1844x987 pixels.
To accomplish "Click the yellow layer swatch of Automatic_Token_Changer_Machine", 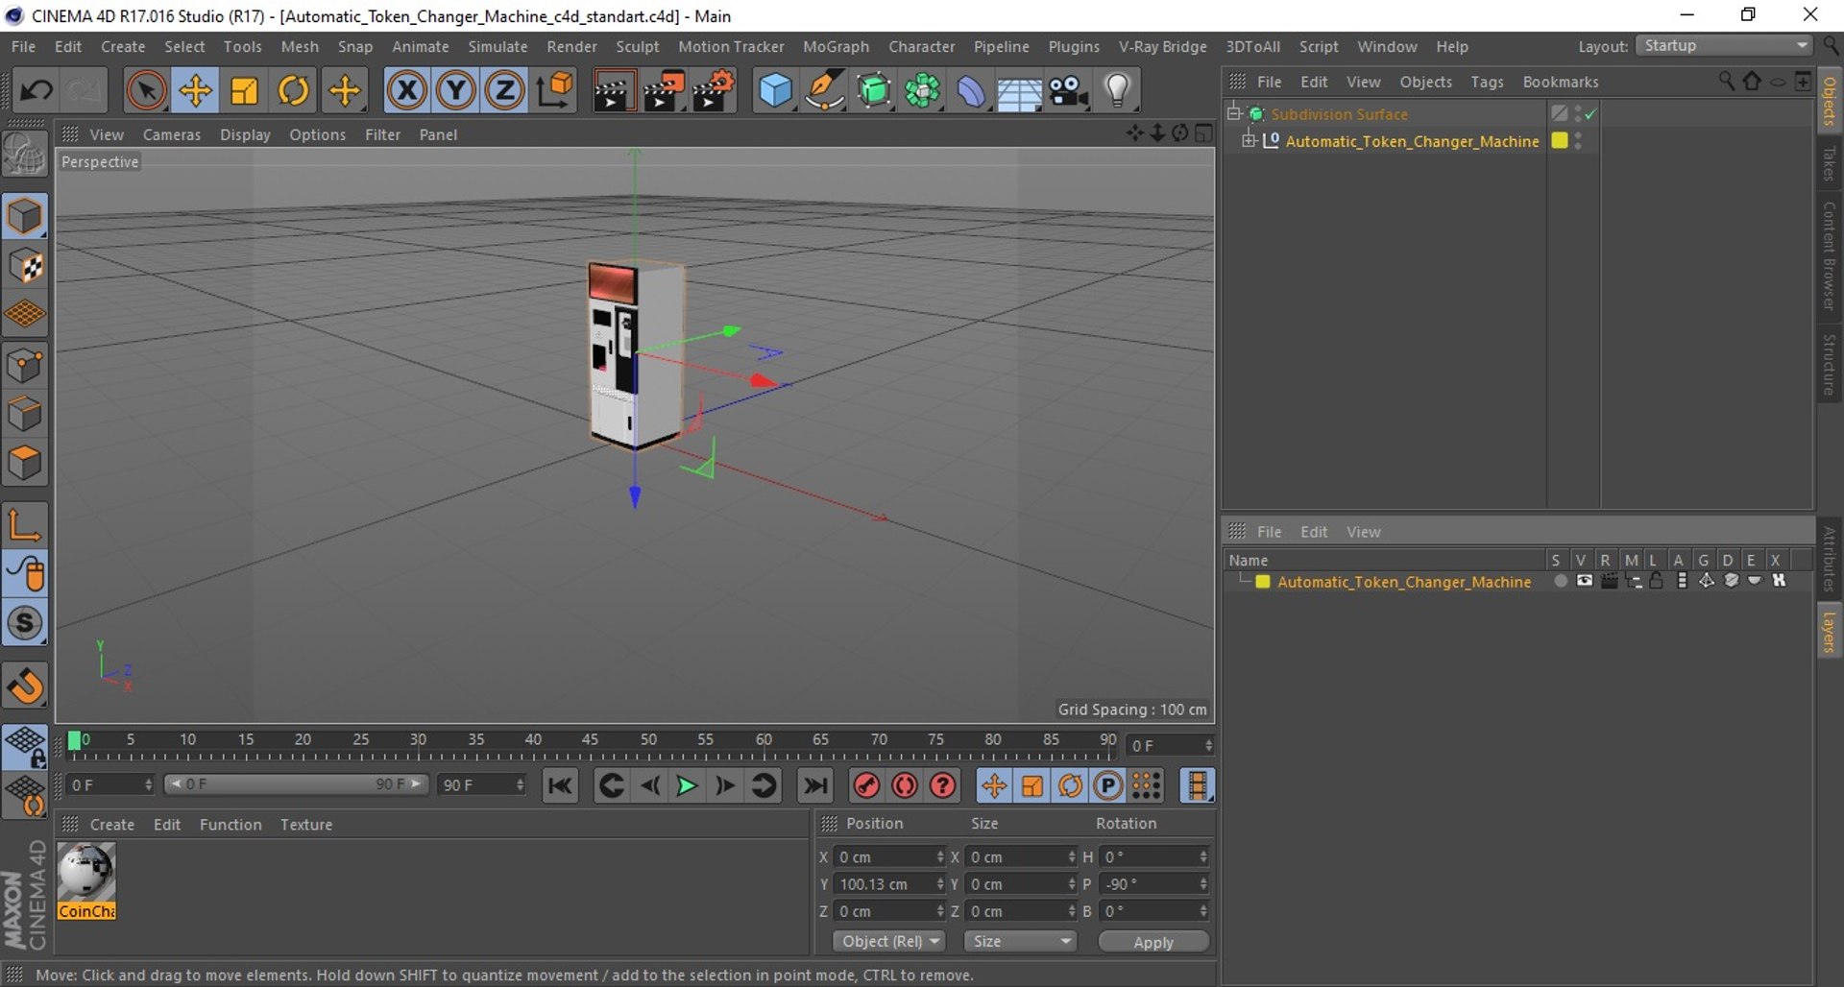I will point(1560,141).
